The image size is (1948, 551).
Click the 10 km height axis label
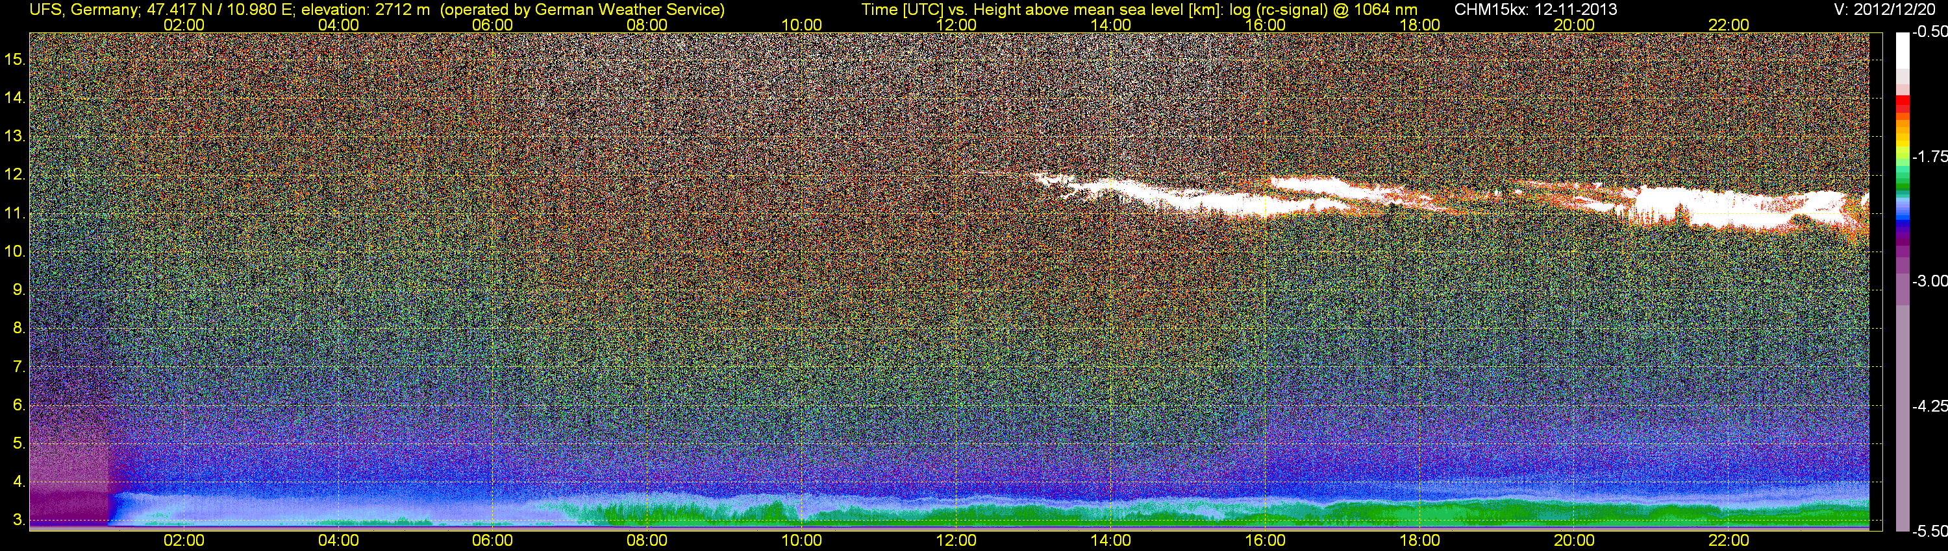[x=15, y=252]
